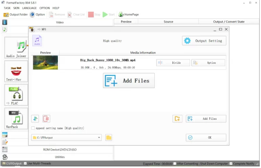The height and width of the screenshot is (168, 261).
Task: Click Clear List in the toolbar
Action: click(x=76, y=15)
